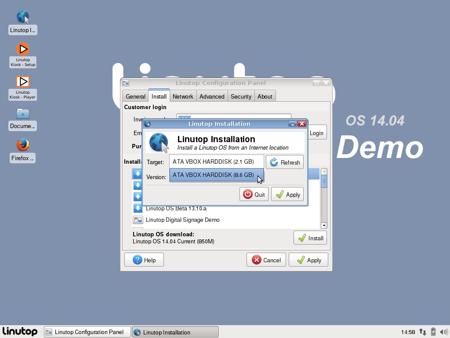Open the General tab
Image resolution: width=450 pixels, height=338 pixels.
click(x=135, y=96)
